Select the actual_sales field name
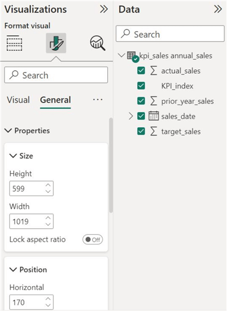Viewport: 227px width, 311px height. pyautogui.click(x=181, y=71)
